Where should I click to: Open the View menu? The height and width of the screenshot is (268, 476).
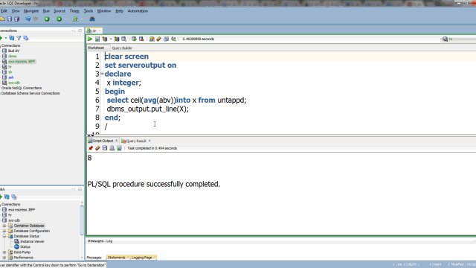16,11
